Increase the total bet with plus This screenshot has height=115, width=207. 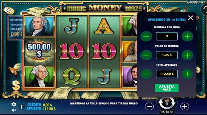(x=187, y=74)
